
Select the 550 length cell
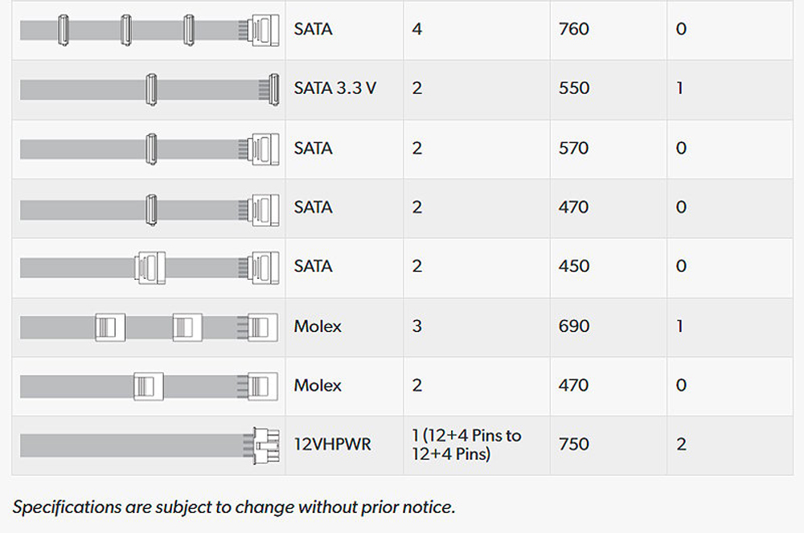click(x=574, y=88)
